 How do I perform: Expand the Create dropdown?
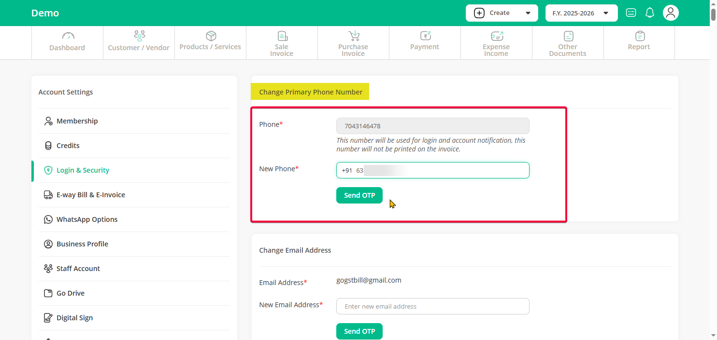(x=502, y=13)
